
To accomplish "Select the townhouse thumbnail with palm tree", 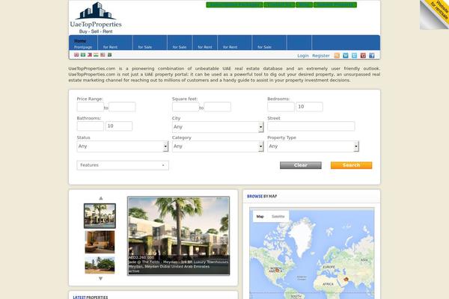I will click(x=100, y=216).
